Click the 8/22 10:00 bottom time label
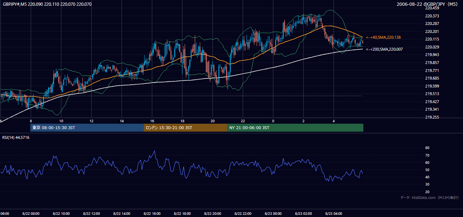 (x=61, y=214)
